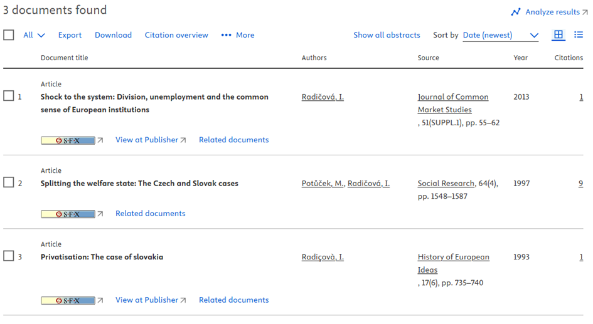The image size is (593, 324).
Task: Open Social Research source link
Action: [446, 184]
